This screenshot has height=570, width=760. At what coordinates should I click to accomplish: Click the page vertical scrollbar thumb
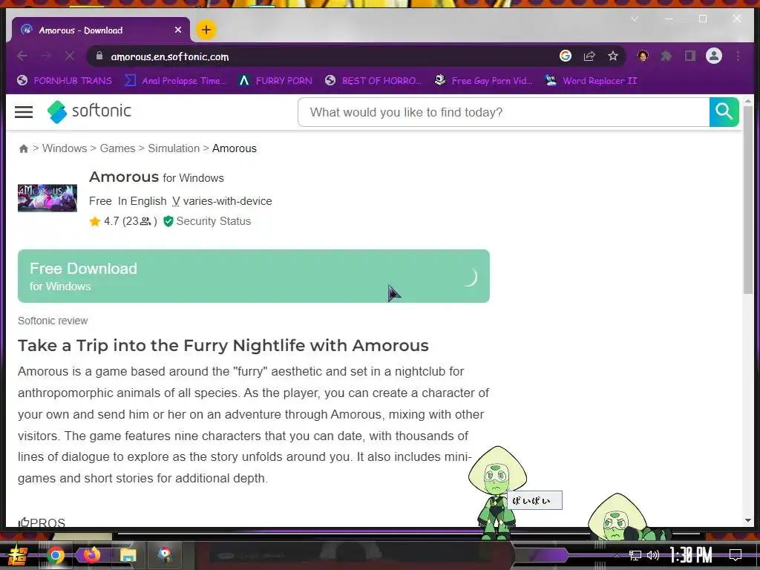748,200
